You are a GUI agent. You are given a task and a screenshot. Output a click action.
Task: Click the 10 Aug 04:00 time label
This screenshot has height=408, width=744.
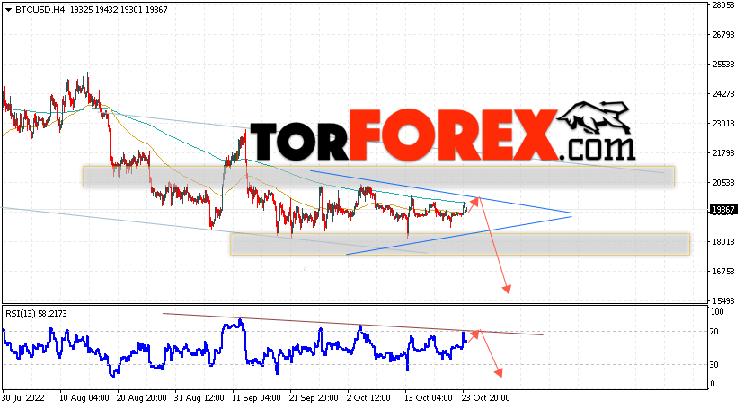click(85, 398)
